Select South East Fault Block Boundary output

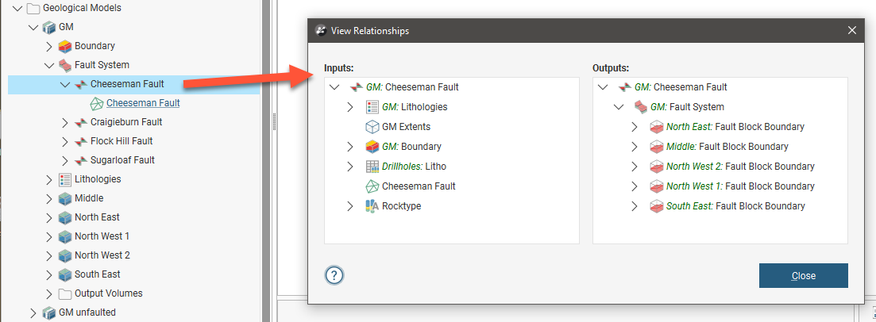735,206
